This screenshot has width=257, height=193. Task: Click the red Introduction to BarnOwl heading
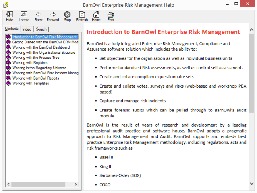[163, 32]
